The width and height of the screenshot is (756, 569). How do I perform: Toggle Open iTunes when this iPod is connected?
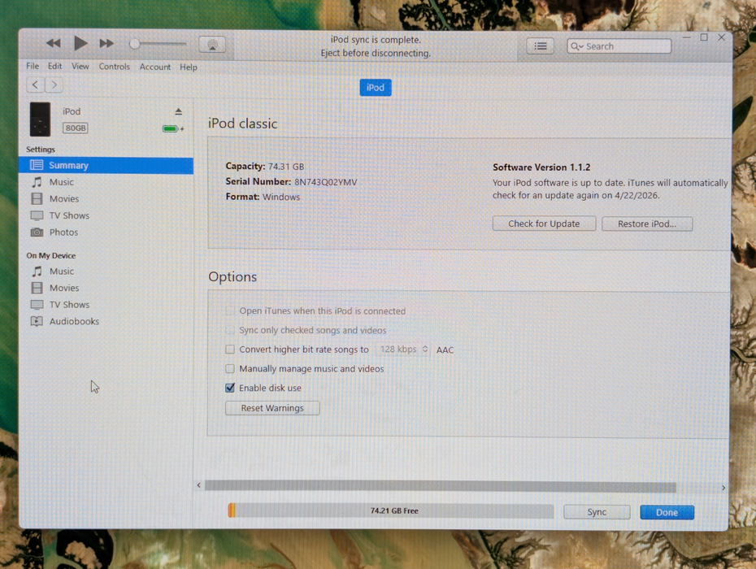[230, 311]
